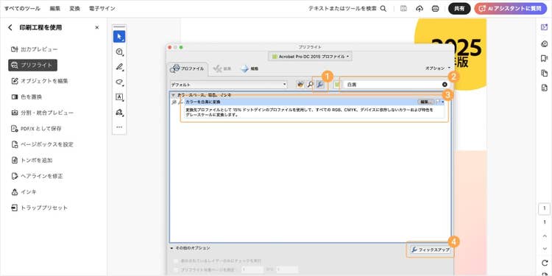Click the rotate page icon

(x=544, y=263)
